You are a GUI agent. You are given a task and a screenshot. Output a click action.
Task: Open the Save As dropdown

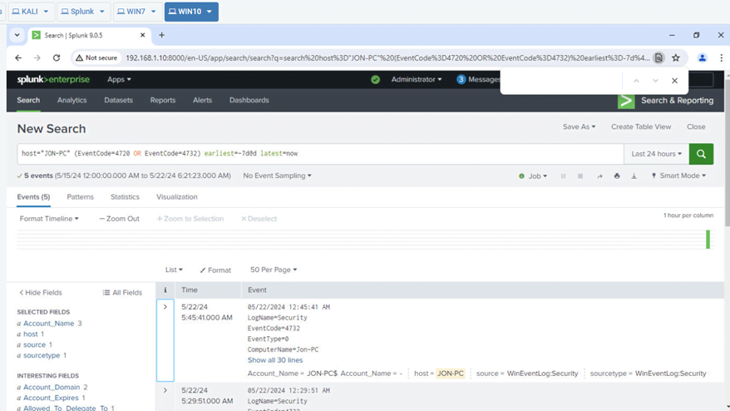tap(579, 126)
